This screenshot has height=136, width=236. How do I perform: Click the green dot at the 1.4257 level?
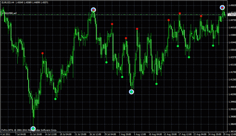coord(189,57)
